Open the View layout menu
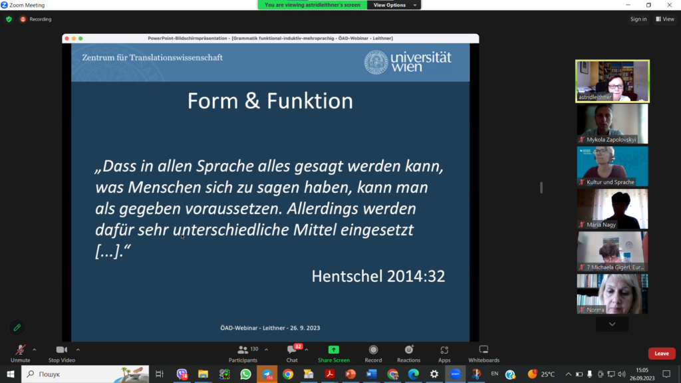681x383 pixels. coord(665,19)
